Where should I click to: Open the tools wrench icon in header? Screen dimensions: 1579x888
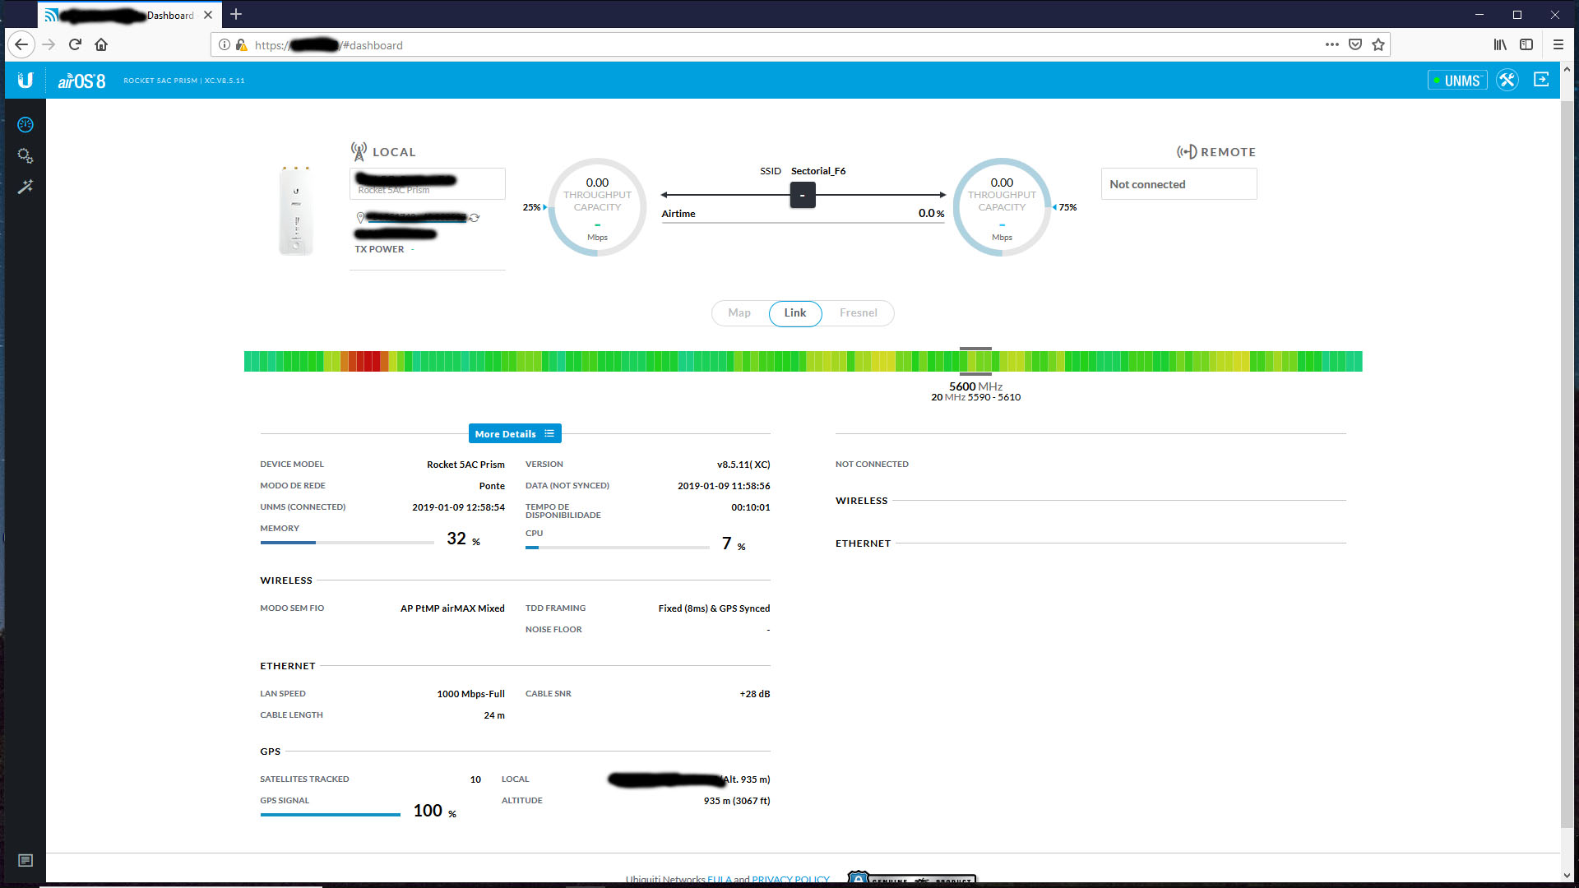point(1507,81)
